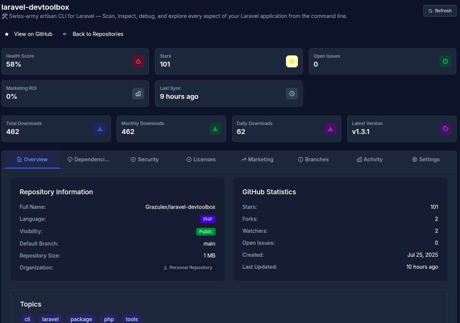This screenshot has height=323, width=460.
Task: Click the 1 MB repository size value
Action: 209,256
